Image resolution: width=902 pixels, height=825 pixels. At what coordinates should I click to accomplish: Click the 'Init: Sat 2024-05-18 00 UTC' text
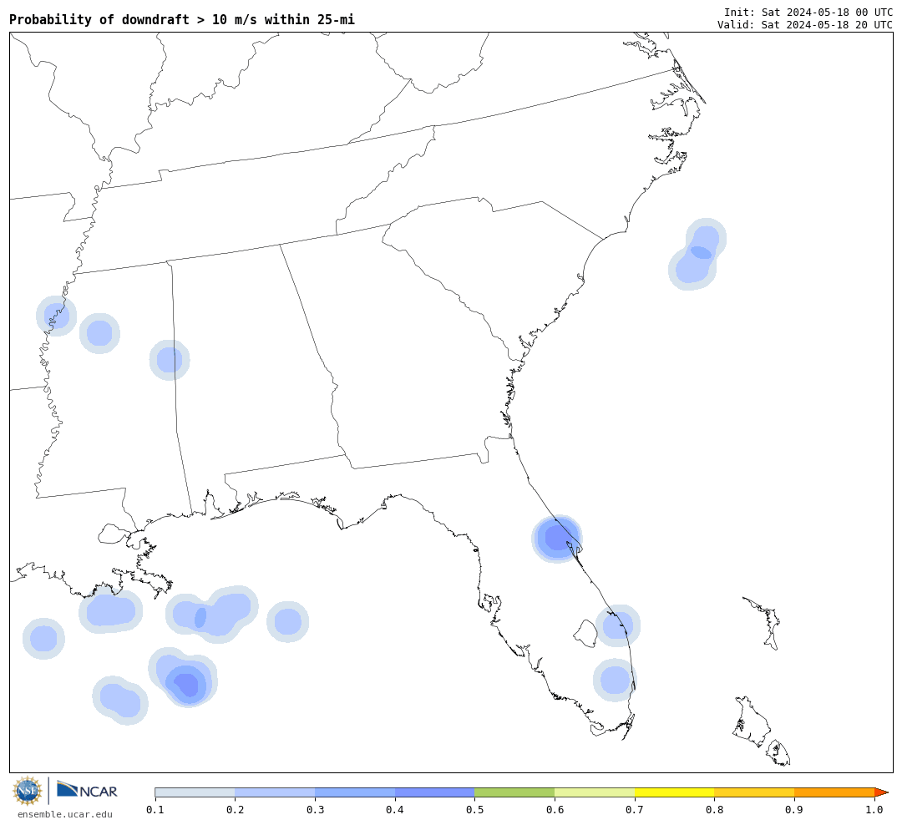click(808, 12)
